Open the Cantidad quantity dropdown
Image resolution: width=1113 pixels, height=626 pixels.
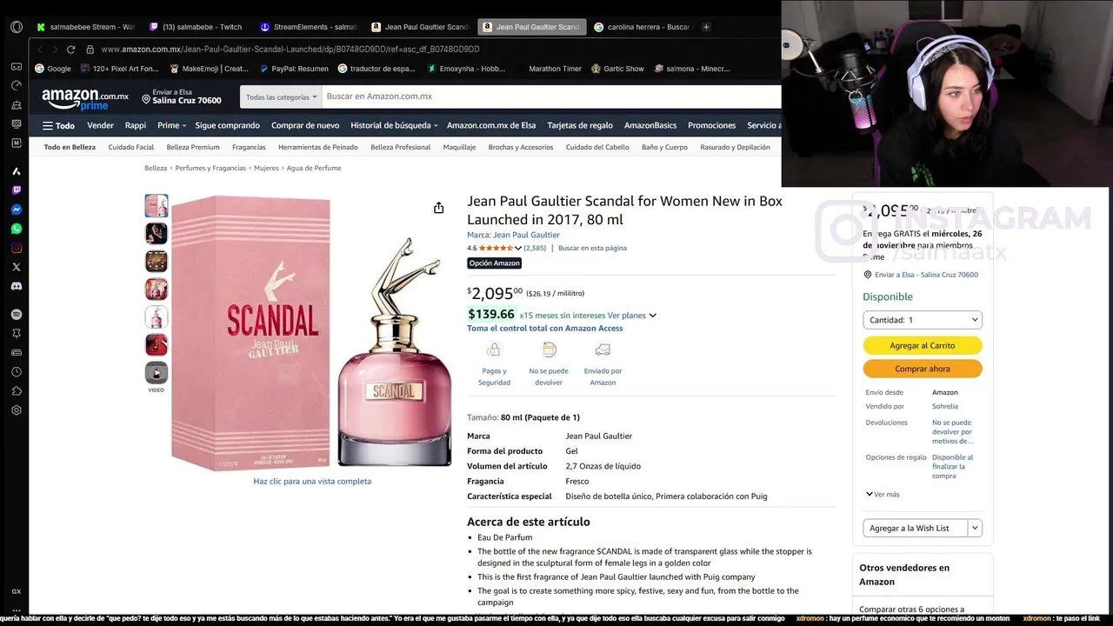pos(923,320)
